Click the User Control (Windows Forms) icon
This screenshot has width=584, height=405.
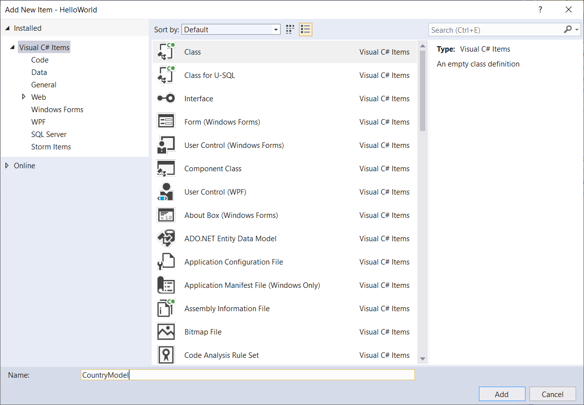click(166, 145)
